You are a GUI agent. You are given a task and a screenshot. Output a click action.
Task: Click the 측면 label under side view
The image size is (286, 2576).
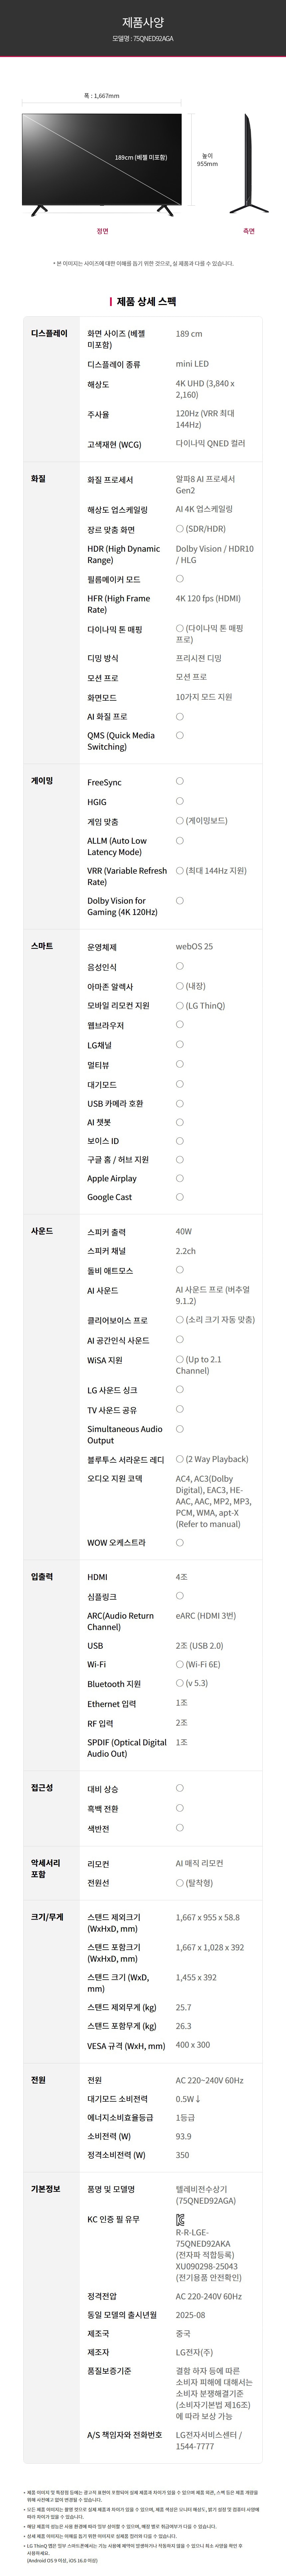[x=249, y=231]
